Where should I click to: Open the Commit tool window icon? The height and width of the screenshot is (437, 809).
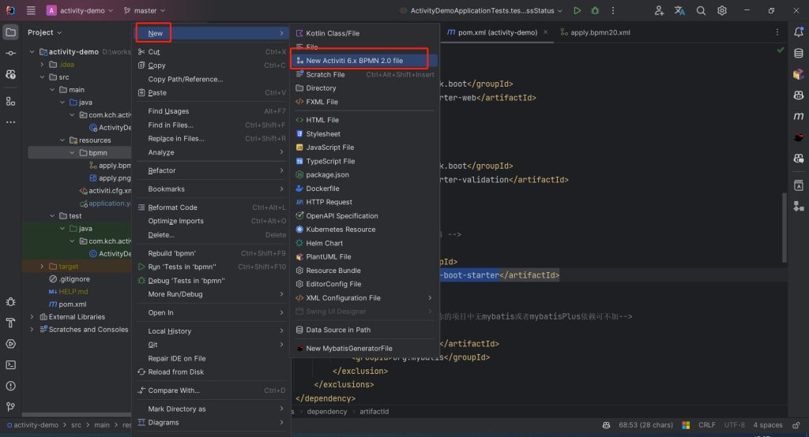click(10, 54)
